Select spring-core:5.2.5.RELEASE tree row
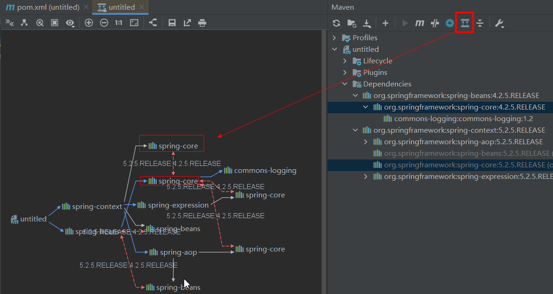Viewport: 553px width, 294px height. 440,165
